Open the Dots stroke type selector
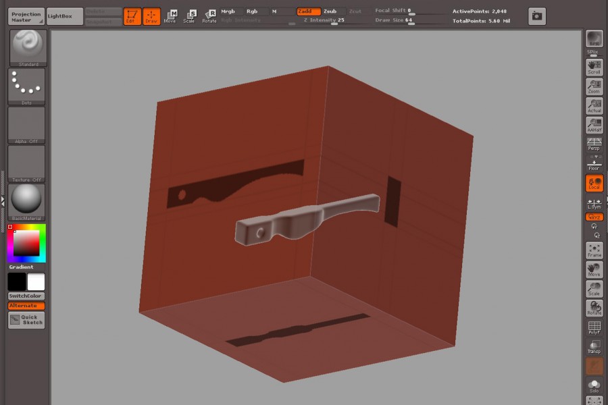Image resolution: width=608 pixels, height=405 pixels. click(26, 86)
